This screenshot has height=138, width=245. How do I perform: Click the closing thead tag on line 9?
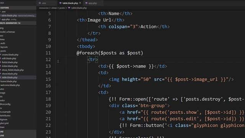click(x=87, y=40)
